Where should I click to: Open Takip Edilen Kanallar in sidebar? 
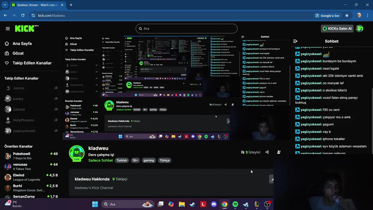[x=28, y=63]
